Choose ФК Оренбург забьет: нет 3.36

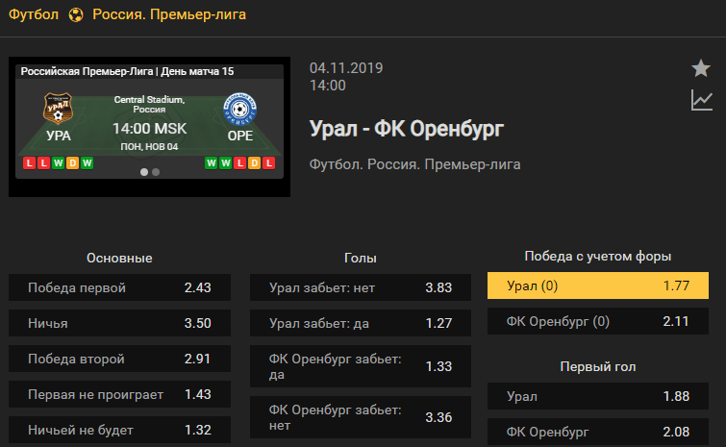pos(361,417)
